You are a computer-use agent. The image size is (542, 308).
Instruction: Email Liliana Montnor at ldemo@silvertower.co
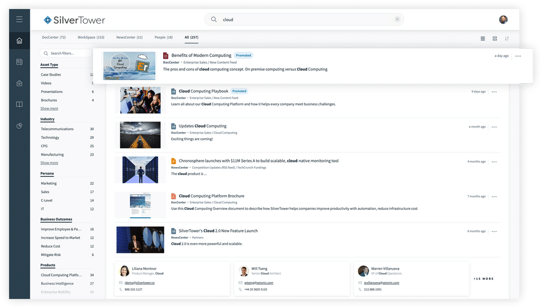pos(139,283)
